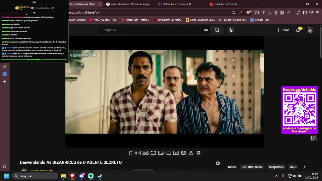The width and height of the screenshot is (322, 181).
Task: Open the Brave hamburger main menu
Action: pos(317,13)
